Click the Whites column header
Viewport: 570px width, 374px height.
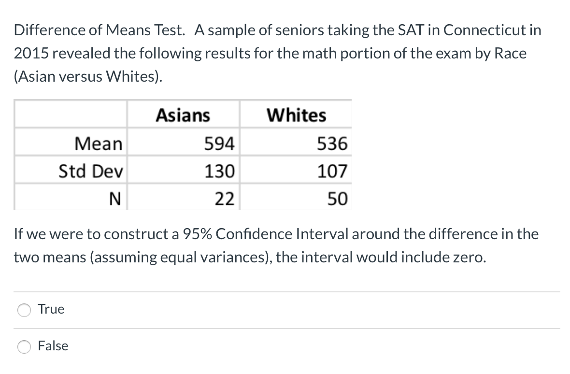[x=296, y=115]
